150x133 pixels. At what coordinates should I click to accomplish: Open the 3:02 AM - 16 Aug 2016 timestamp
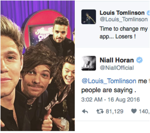pyautogui.click(x=110, y=99)
